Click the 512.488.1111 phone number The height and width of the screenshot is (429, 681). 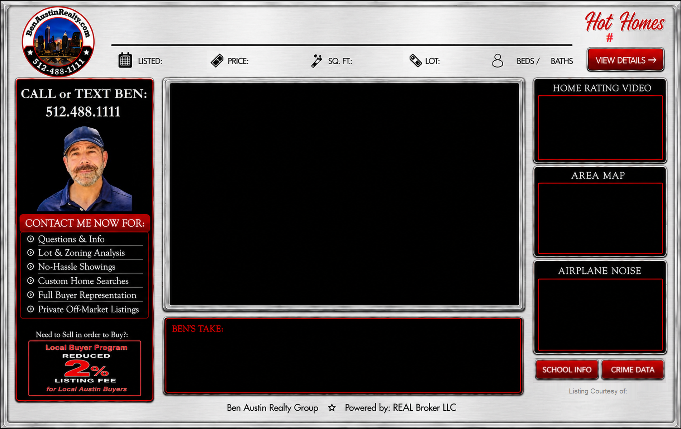(x=83, y=112)
